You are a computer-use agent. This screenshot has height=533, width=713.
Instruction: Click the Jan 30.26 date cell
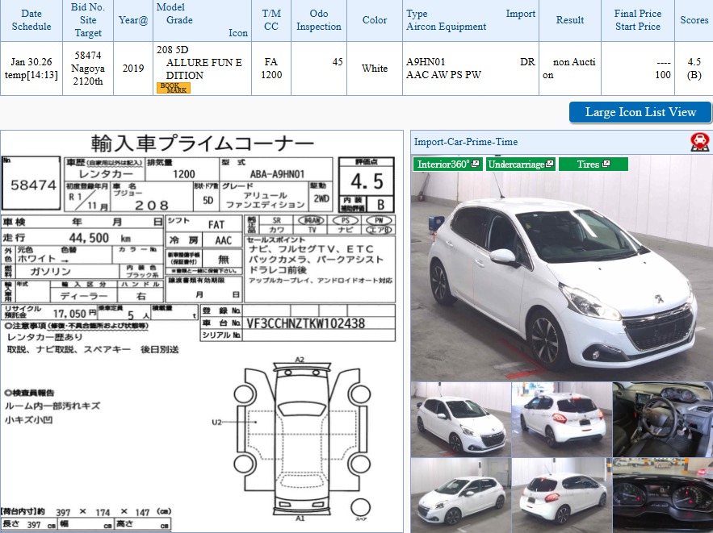tap(31, 68)
